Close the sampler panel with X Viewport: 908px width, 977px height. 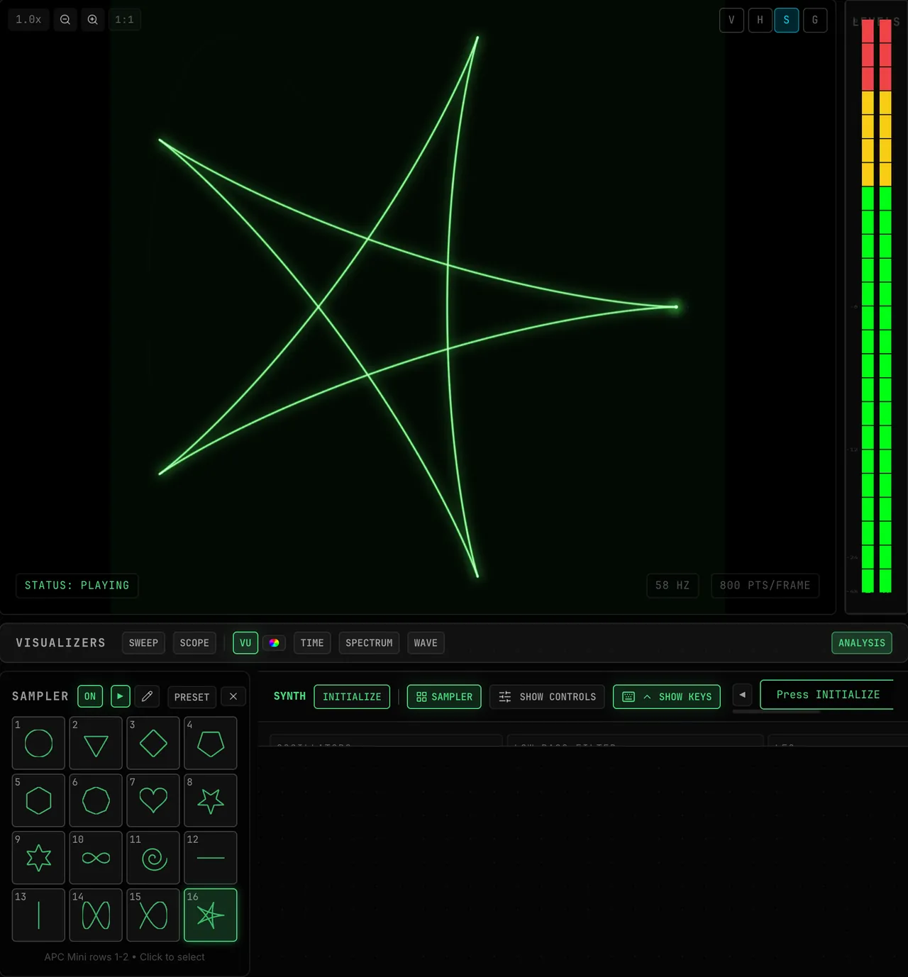(x=233, y=696)
